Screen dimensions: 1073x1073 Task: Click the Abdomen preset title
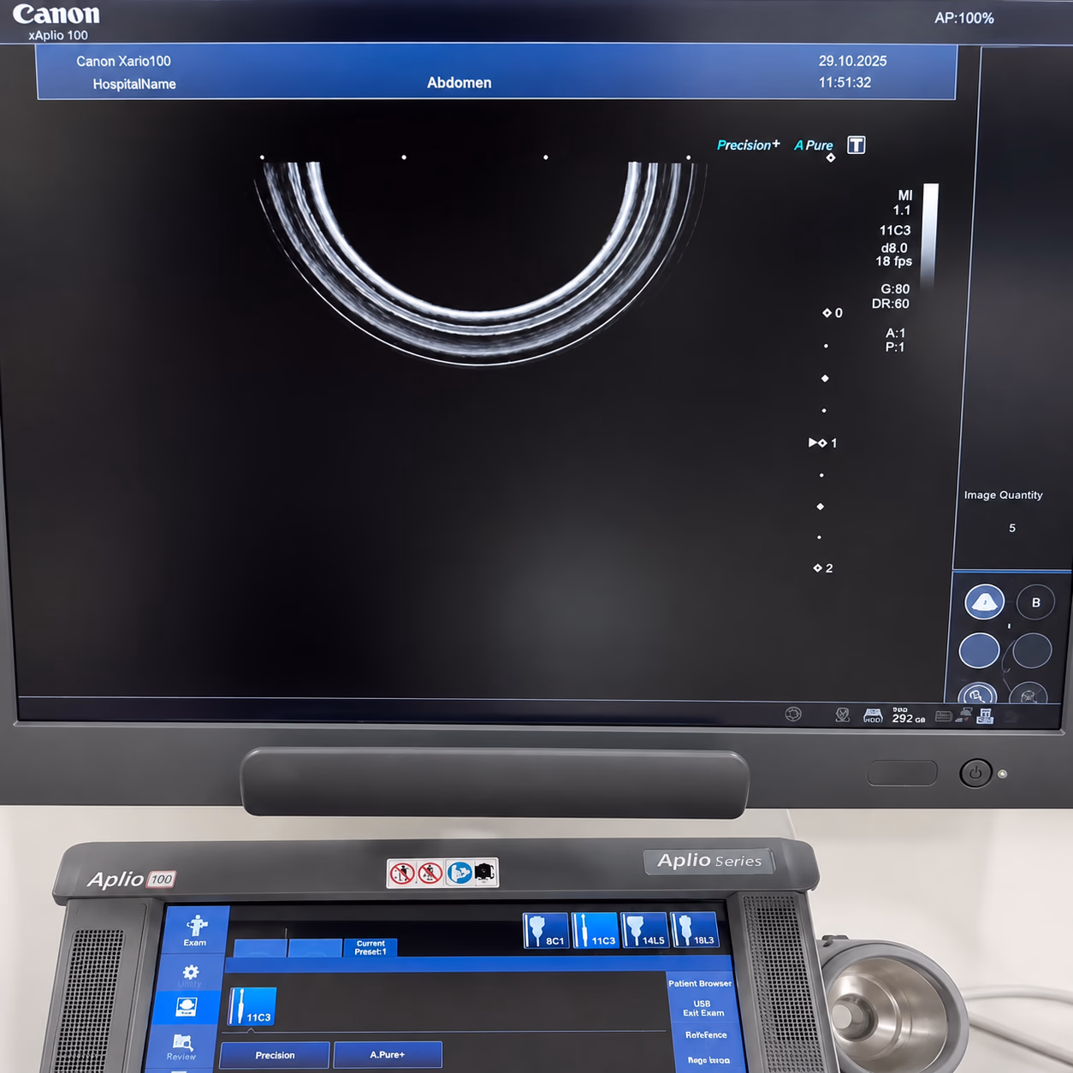tap(459, 83)
